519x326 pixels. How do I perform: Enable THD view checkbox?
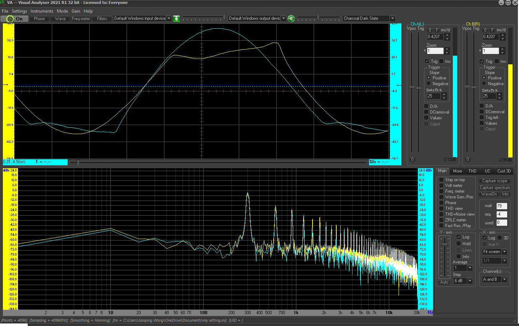point(441,208)
